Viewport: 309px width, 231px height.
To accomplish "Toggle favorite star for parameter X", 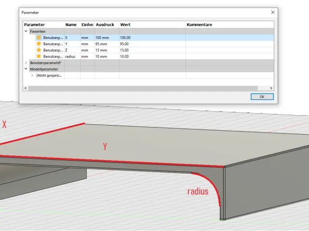I will [x=39, y=38].
